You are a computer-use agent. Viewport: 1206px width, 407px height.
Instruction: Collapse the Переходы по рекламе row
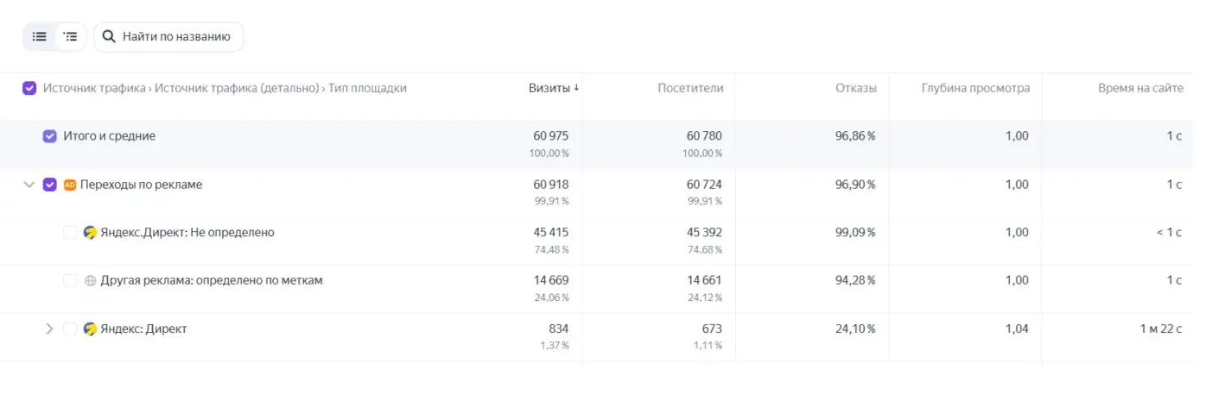pos(29,185)
